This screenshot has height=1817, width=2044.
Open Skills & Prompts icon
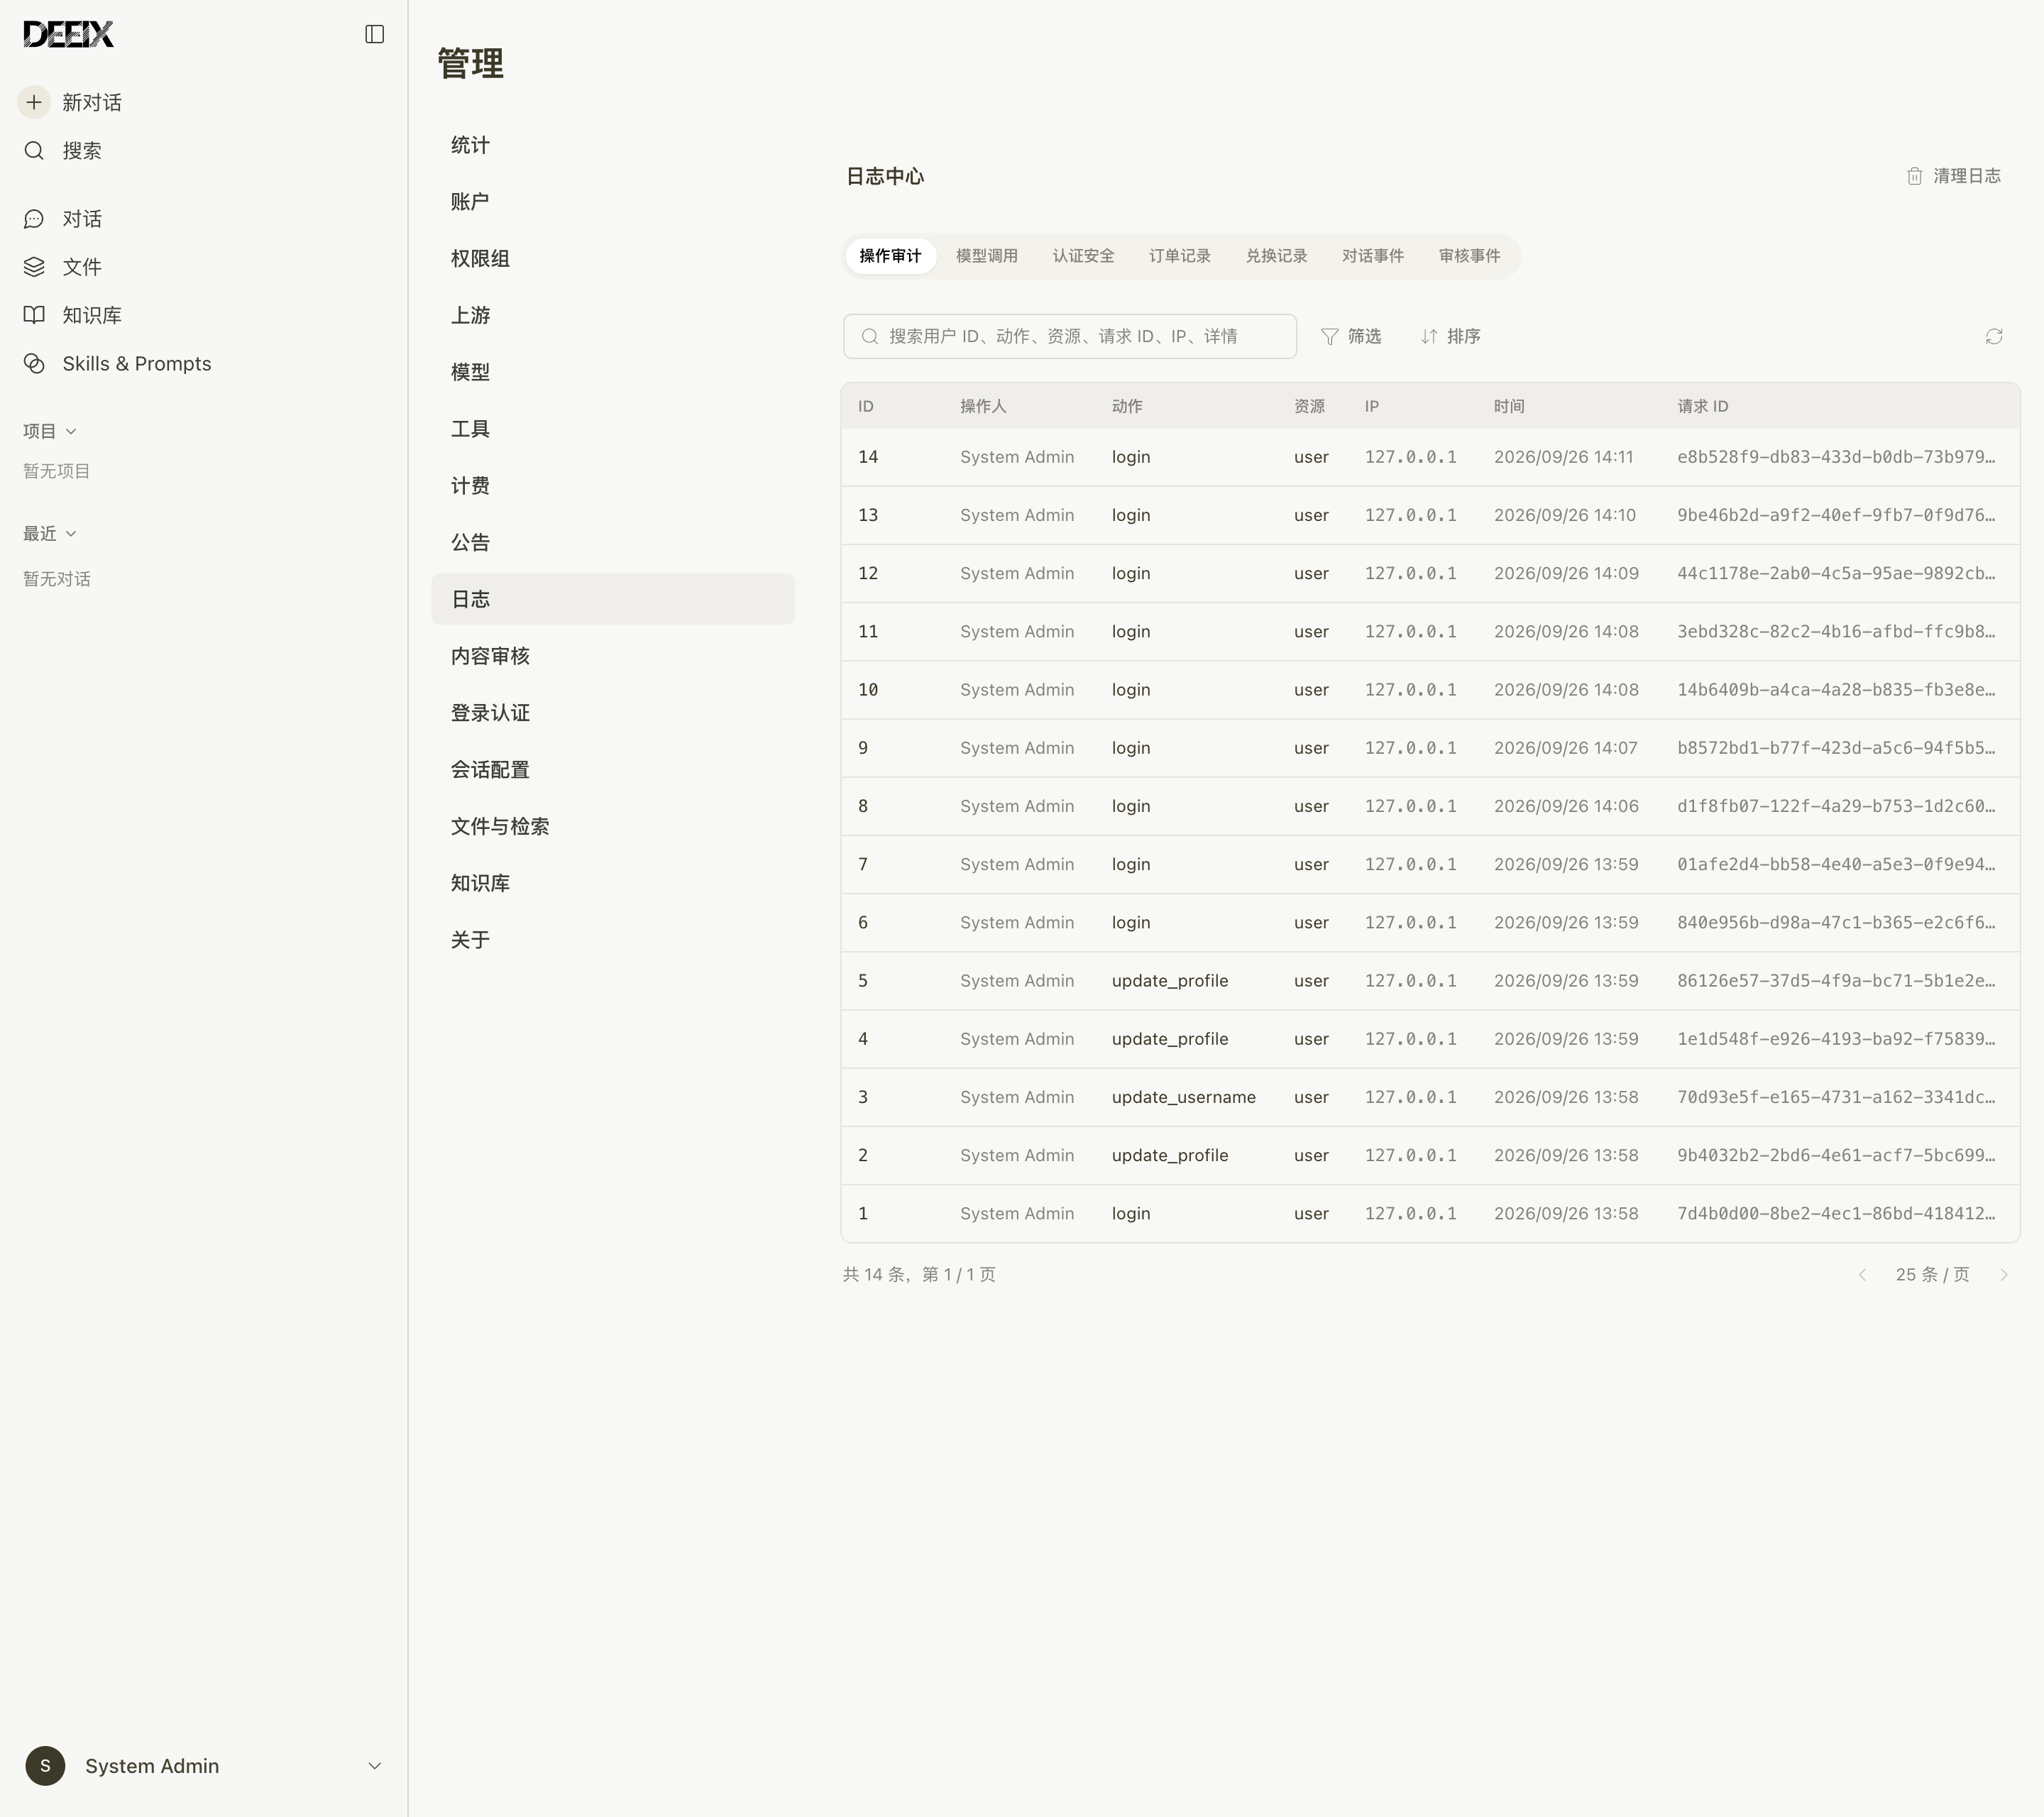[34, 364]
